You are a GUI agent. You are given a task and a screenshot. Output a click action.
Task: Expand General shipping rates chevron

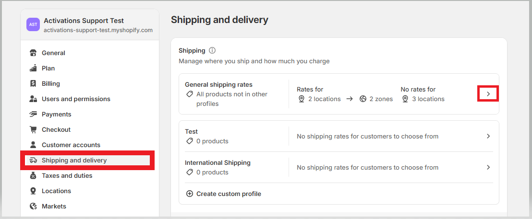pos(488,94)
